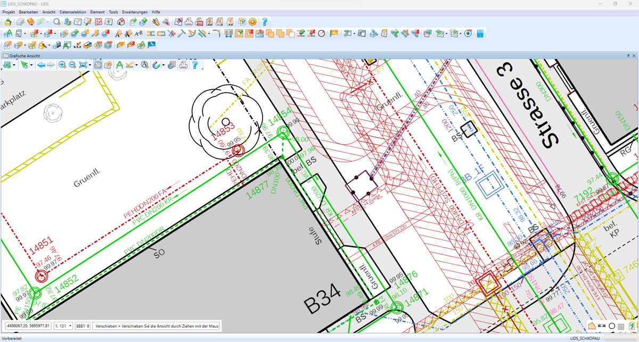Go back with the blue left arrow
Image resolution: width=639 pixels, height=342 pixels.
pyautogui.click(x=40, y=65)
